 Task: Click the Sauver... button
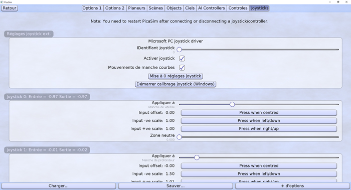pos(175,186)
